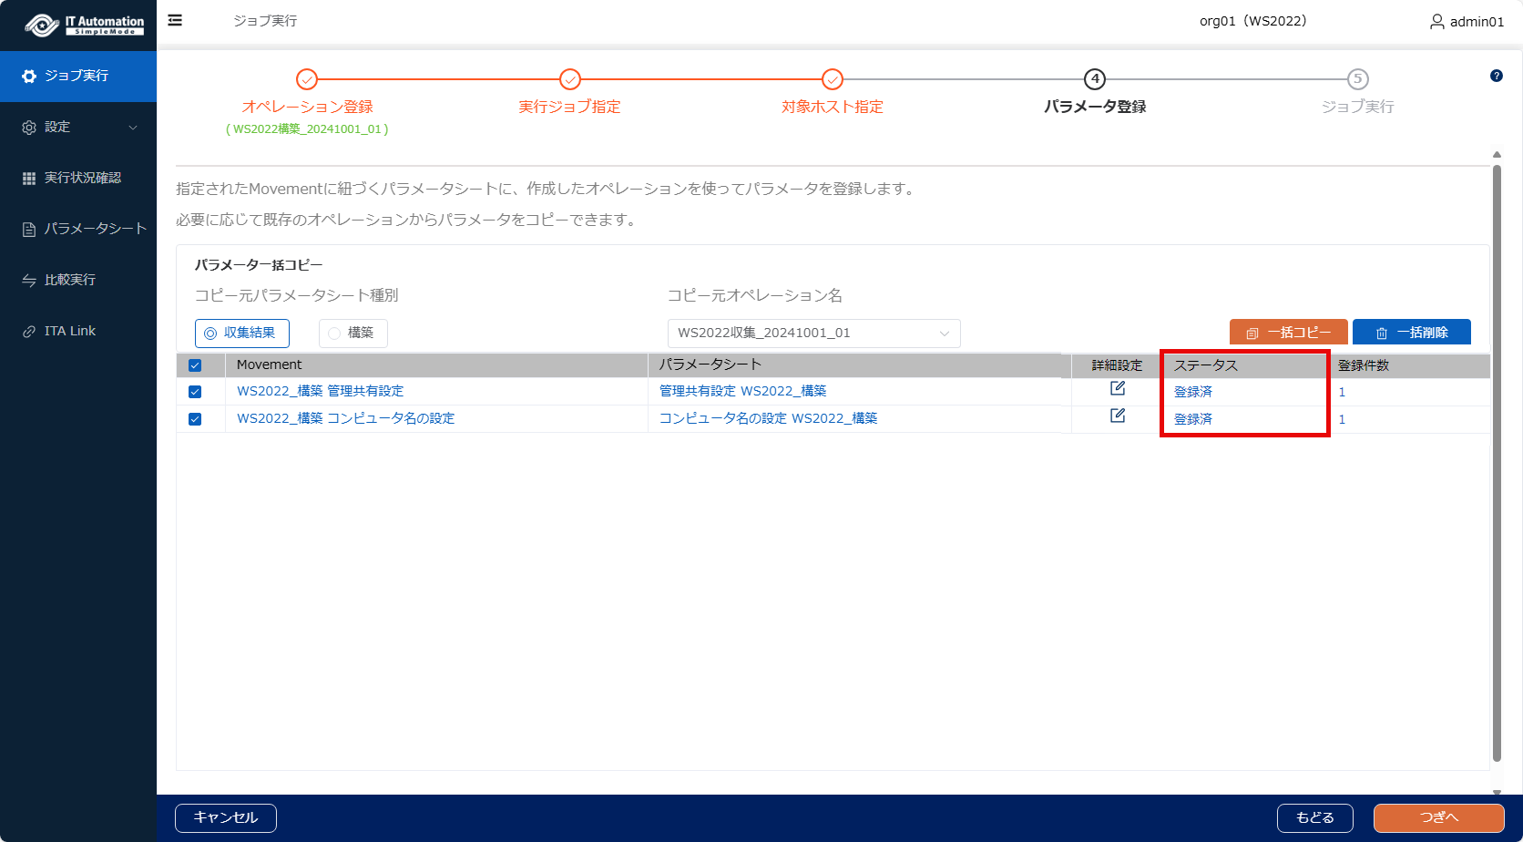
Task: Click the 対象ホスト指定 step check circle
Action: pos(832,79)
